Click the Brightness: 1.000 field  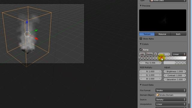(x=175, y=71)
